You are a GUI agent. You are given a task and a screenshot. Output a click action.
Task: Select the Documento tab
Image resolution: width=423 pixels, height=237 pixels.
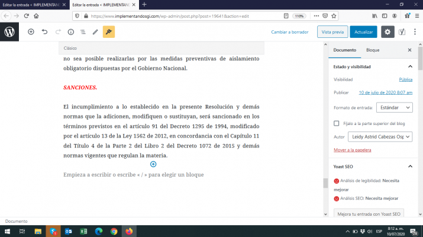click(344, 50)
